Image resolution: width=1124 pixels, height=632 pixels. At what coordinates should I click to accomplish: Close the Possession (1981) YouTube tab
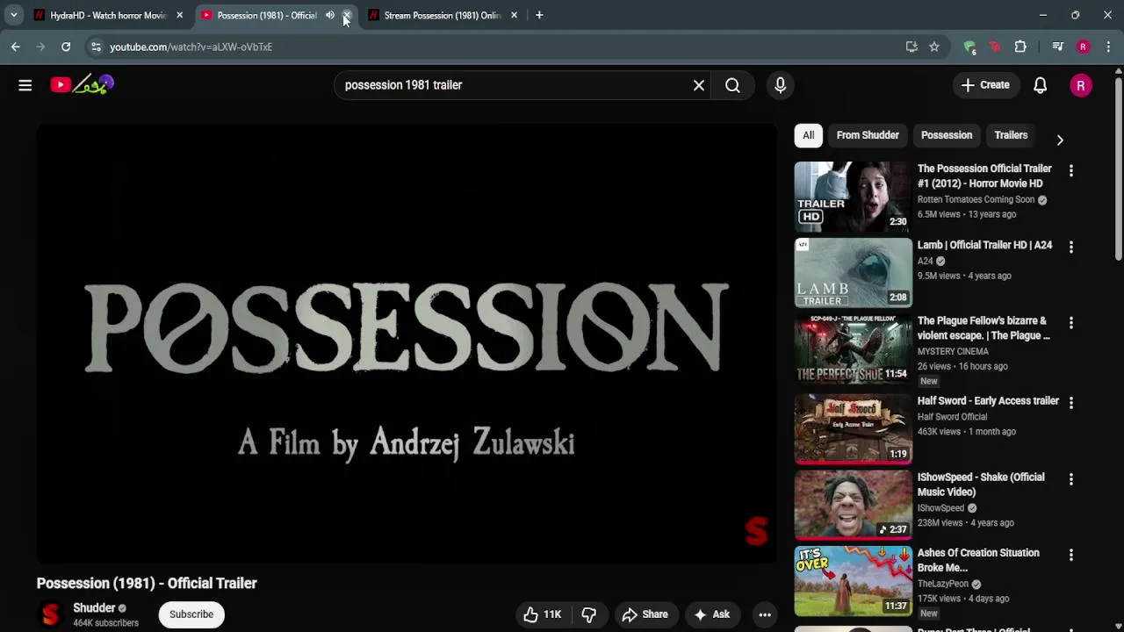coord(347,15)
